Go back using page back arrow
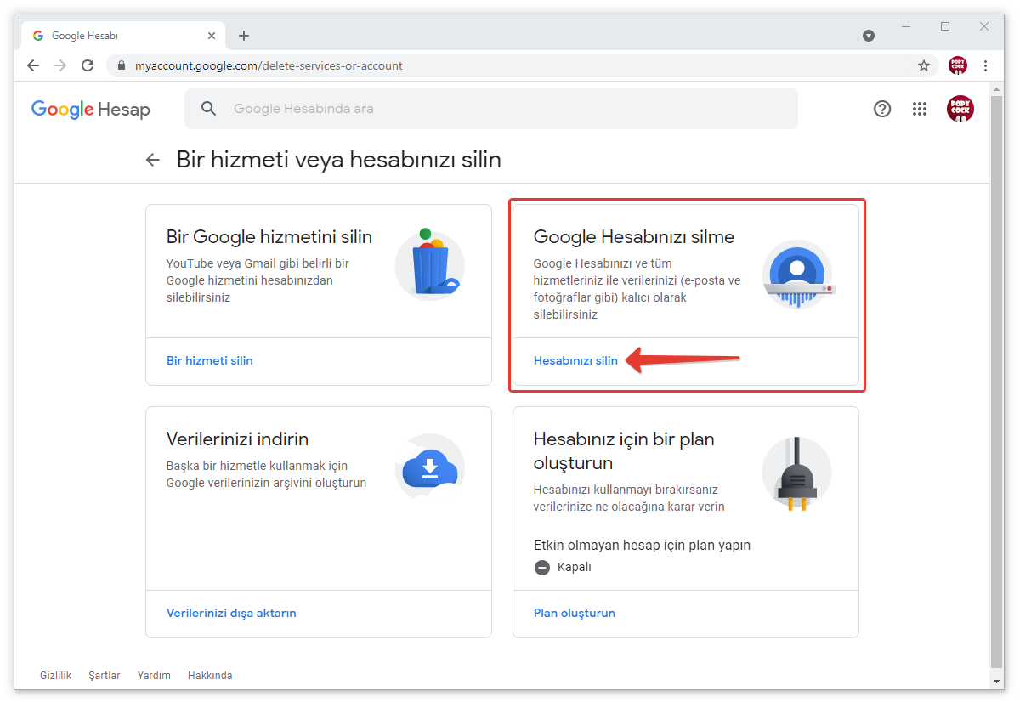The image size is (1020, 702). (x=153, y=160)
